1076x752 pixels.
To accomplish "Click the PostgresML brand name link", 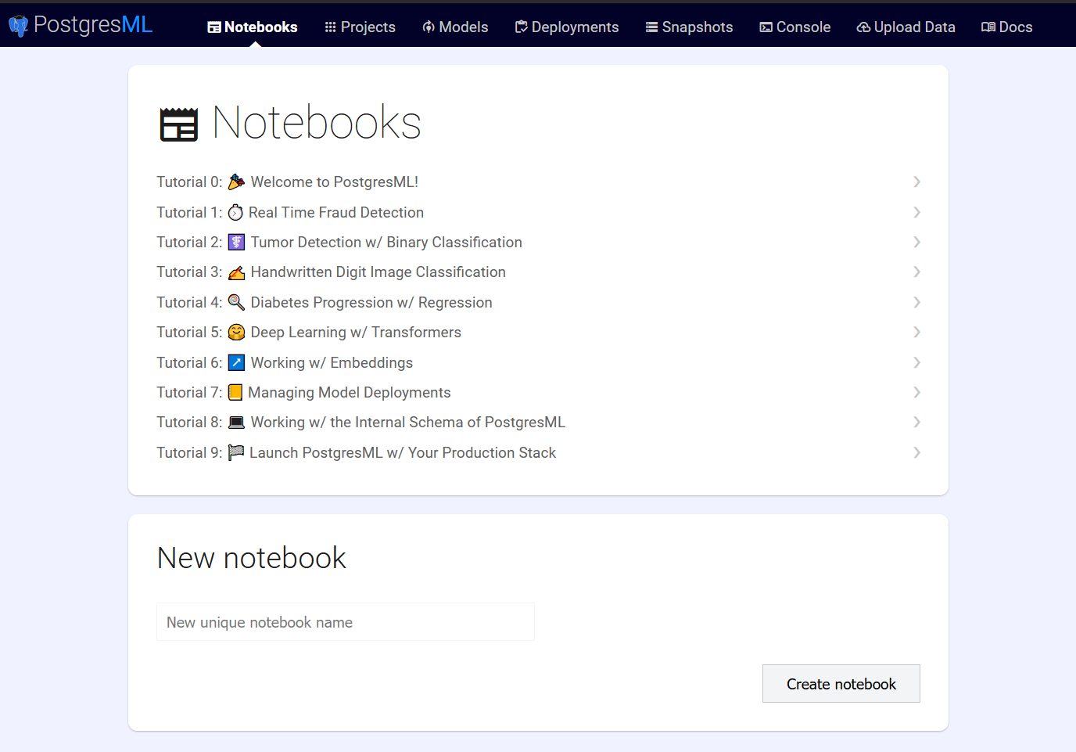I will click(93, 25).
